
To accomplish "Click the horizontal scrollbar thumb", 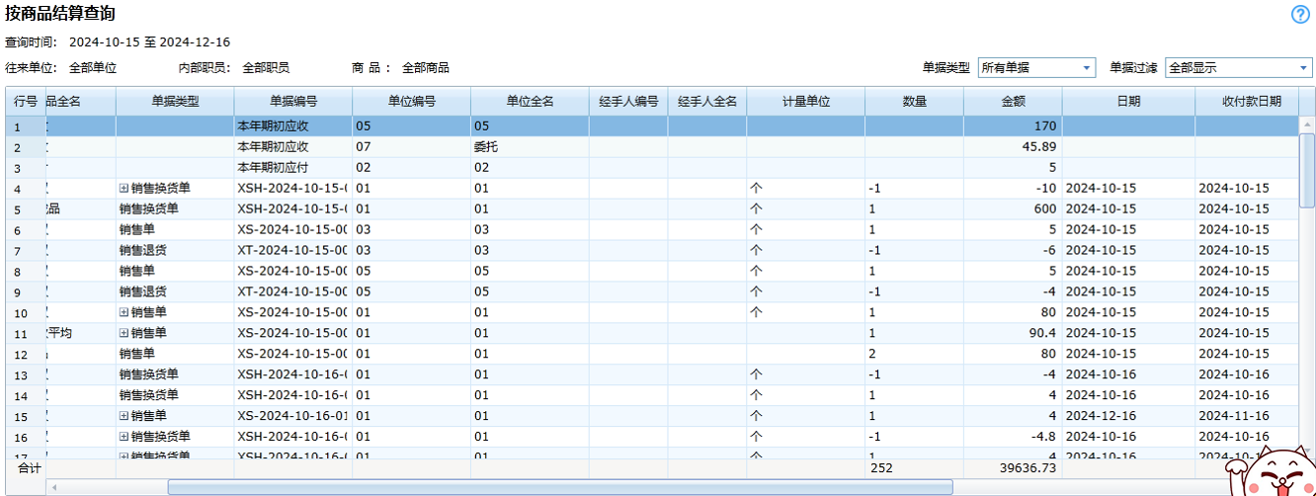I will (x=559, y=487).
